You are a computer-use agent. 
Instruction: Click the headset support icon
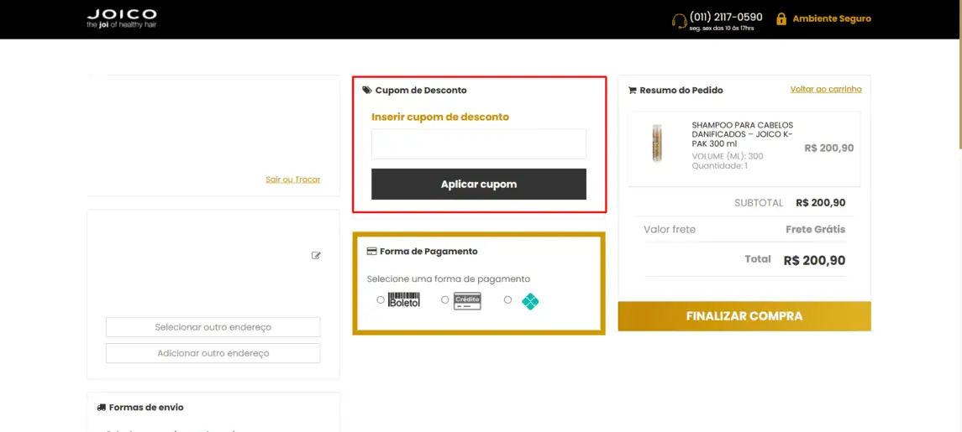coord(679,21)
